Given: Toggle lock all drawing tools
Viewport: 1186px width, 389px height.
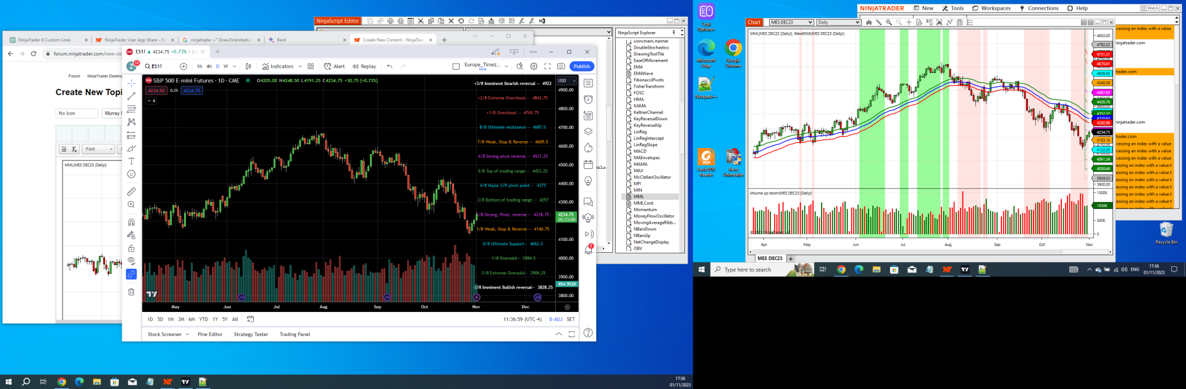Looking at the screenshot, I should point(132,248).
